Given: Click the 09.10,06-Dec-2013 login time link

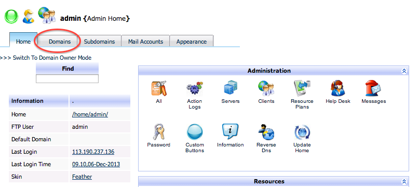Looking at the screenshot, I should pos(96,164).
